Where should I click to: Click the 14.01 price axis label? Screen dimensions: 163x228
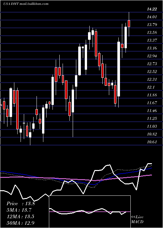[x=152, y=17]
